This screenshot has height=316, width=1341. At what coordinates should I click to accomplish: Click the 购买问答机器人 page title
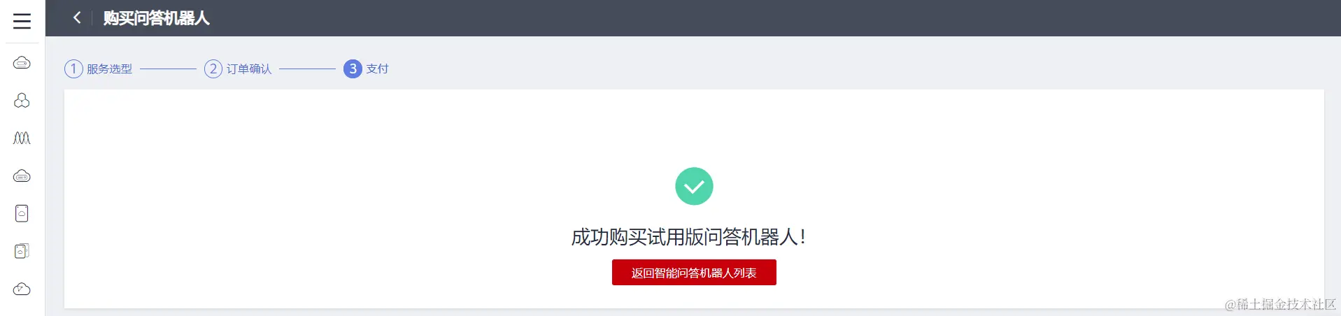point(157,18)
